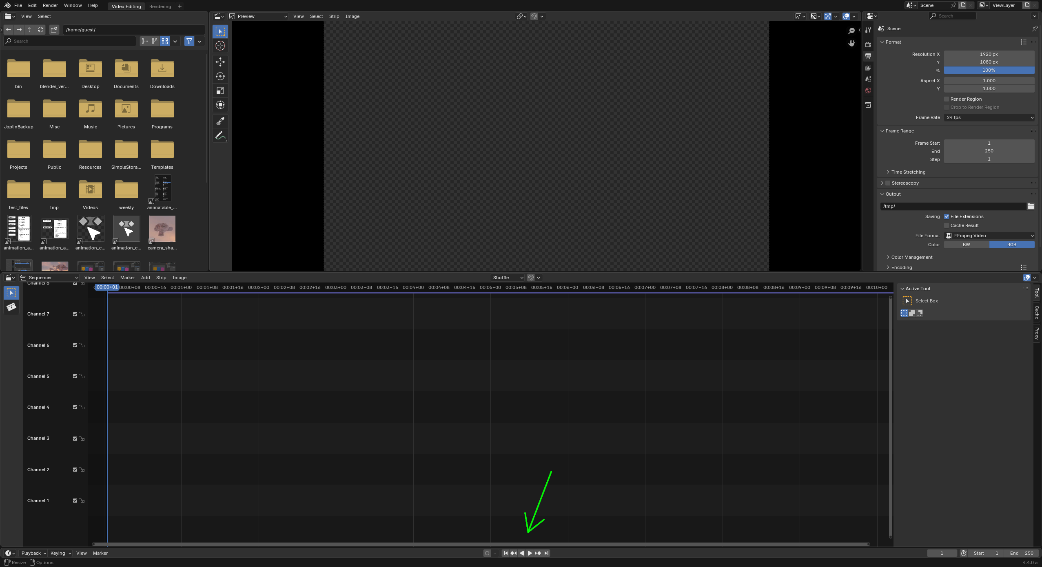Image resolution: width=1042 pixels, height=567 pixels.
Task: Switch to the Rendering workspace tab
Action: pos(160,7)
